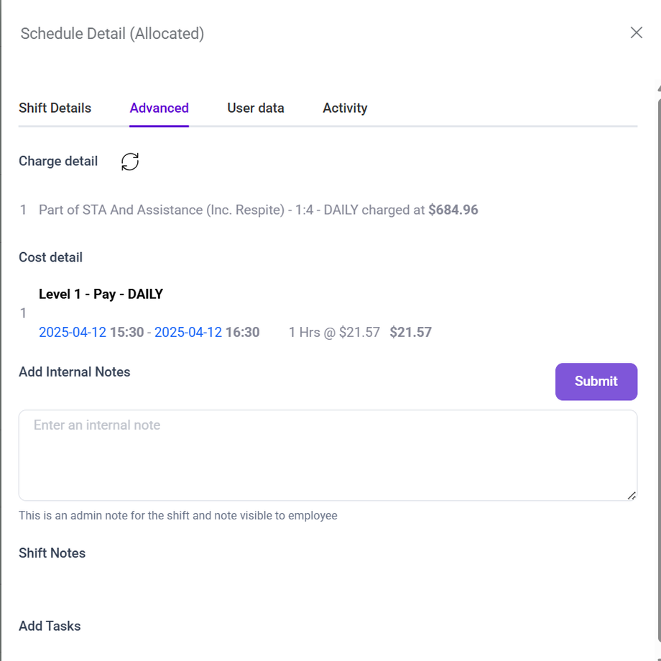Select the Level 1 - Pay - DAILY heading

pyautogui.click(x=101, y=294)
